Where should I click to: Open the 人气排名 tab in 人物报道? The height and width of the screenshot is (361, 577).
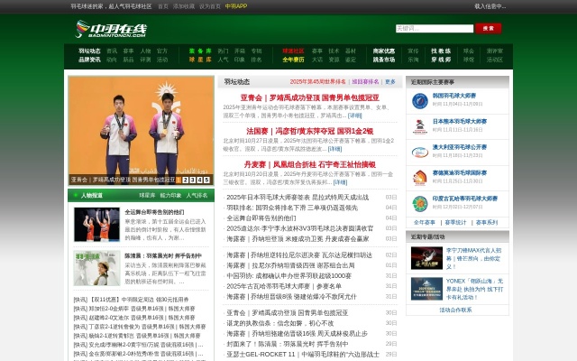click(x=197, y=195)
